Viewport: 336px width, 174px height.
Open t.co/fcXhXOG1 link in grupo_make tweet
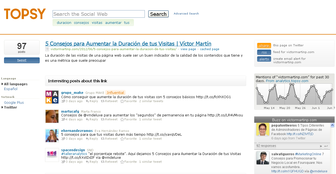click(x=213, y=97)
